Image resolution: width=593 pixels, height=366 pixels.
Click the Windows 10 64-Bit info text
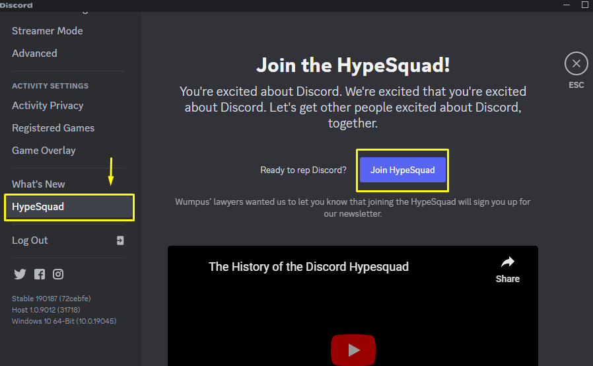pos(64,321)
